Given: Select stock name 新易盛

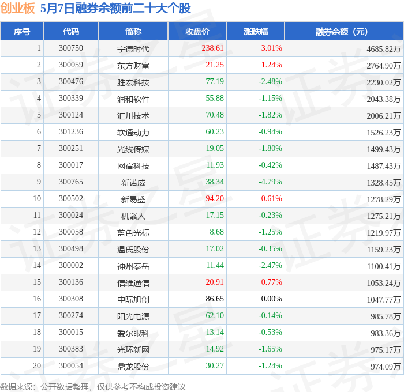Looking at the screenshot, I should click(x=133, y=199).
